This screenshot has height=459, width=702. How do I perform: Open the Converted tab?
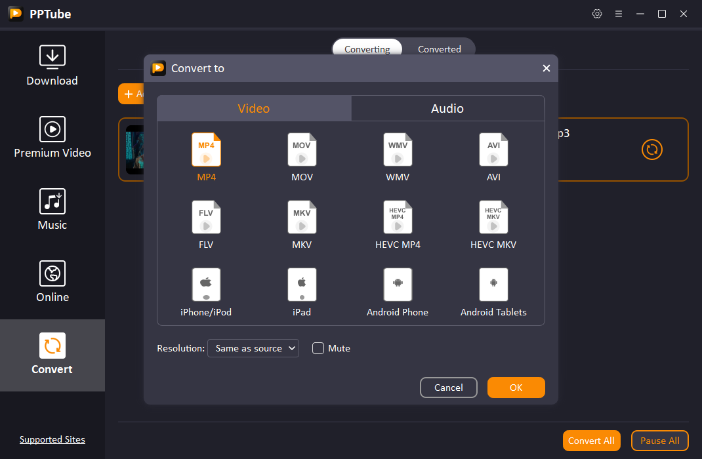[439, 49]
